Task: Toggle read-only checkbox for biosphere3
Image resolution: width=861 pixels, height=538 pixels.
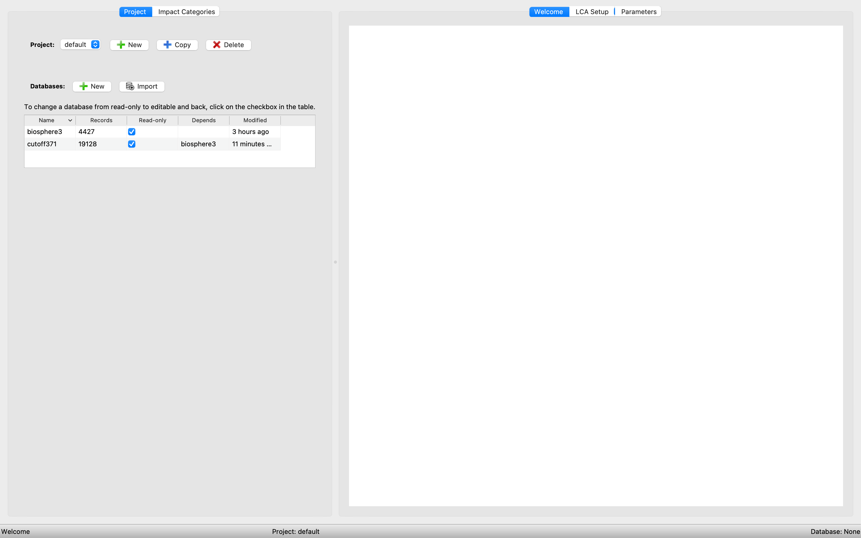Action: pyautogui.click(x=132, y=132)
